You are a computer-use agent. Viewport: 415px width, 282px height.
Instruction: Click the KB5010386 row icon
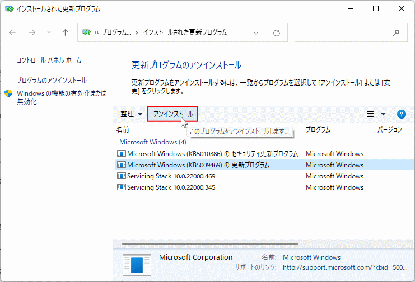click(x=121, y=153)
